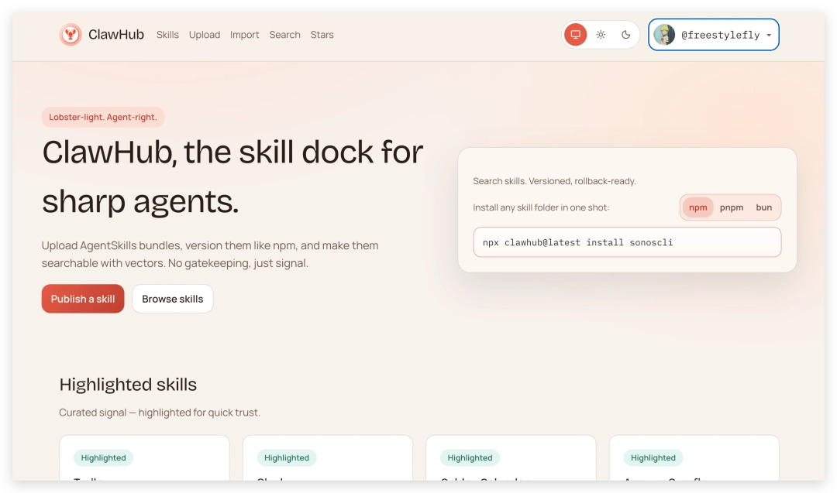
Task: Select the bun package manager option
Action: pyautogui.click(x=763, y=207)
